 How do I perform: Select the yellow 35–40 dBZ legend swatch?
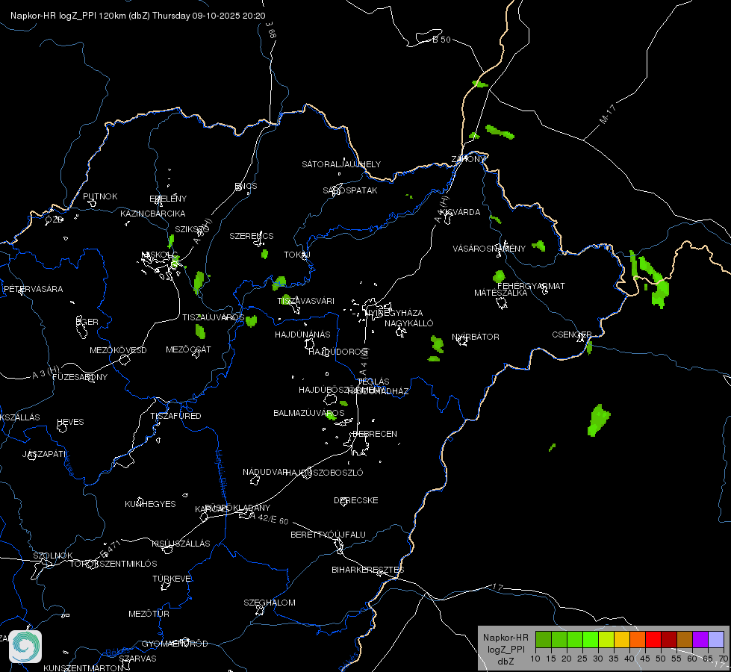(622, 640)
